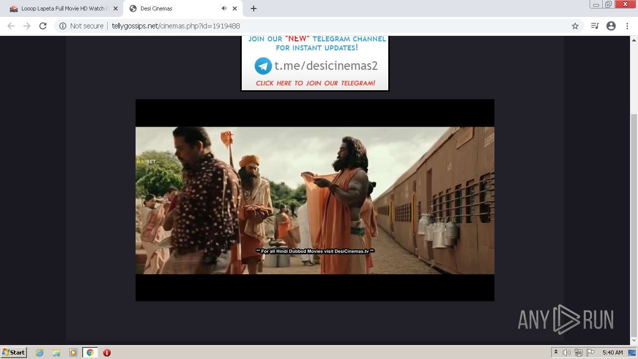The width and height of the screenshot is (638, 359).
Task: Mute audio icon on Desi Cinemas tab
Action: coord(224,8)
